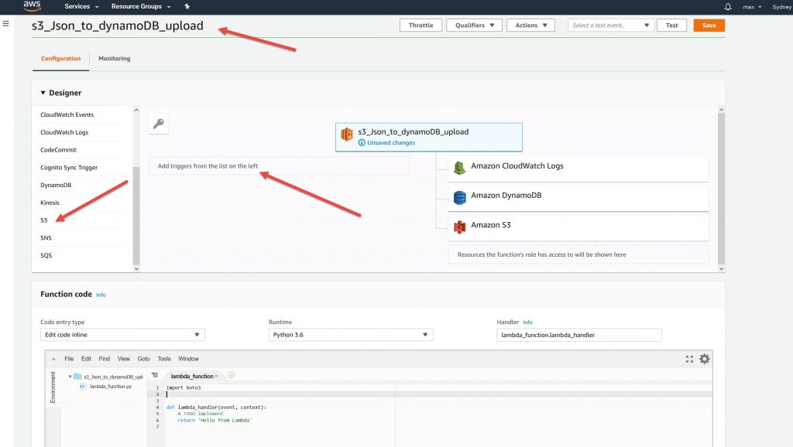Collapse the Designer section
The image size is (793, 447).
tap(43, 93)
